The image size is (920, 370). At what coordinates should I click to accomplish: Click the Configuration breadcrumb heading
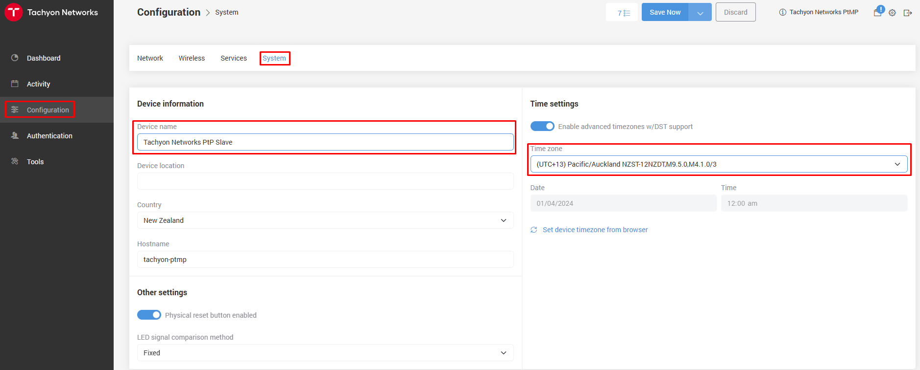(x=169, y=12)
